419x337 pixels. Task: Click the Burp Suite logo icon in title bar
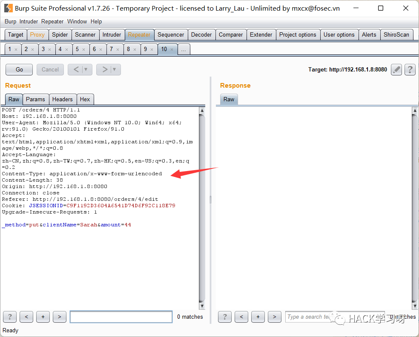8,8
